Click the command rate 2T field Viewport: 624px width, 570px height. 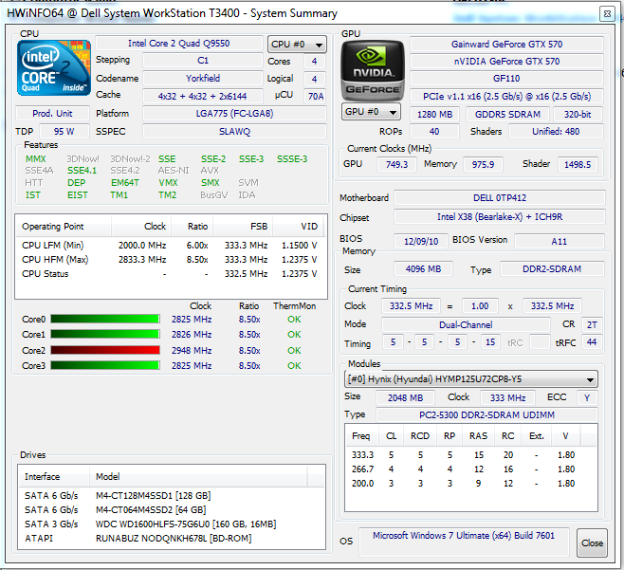tap(592, 324)
